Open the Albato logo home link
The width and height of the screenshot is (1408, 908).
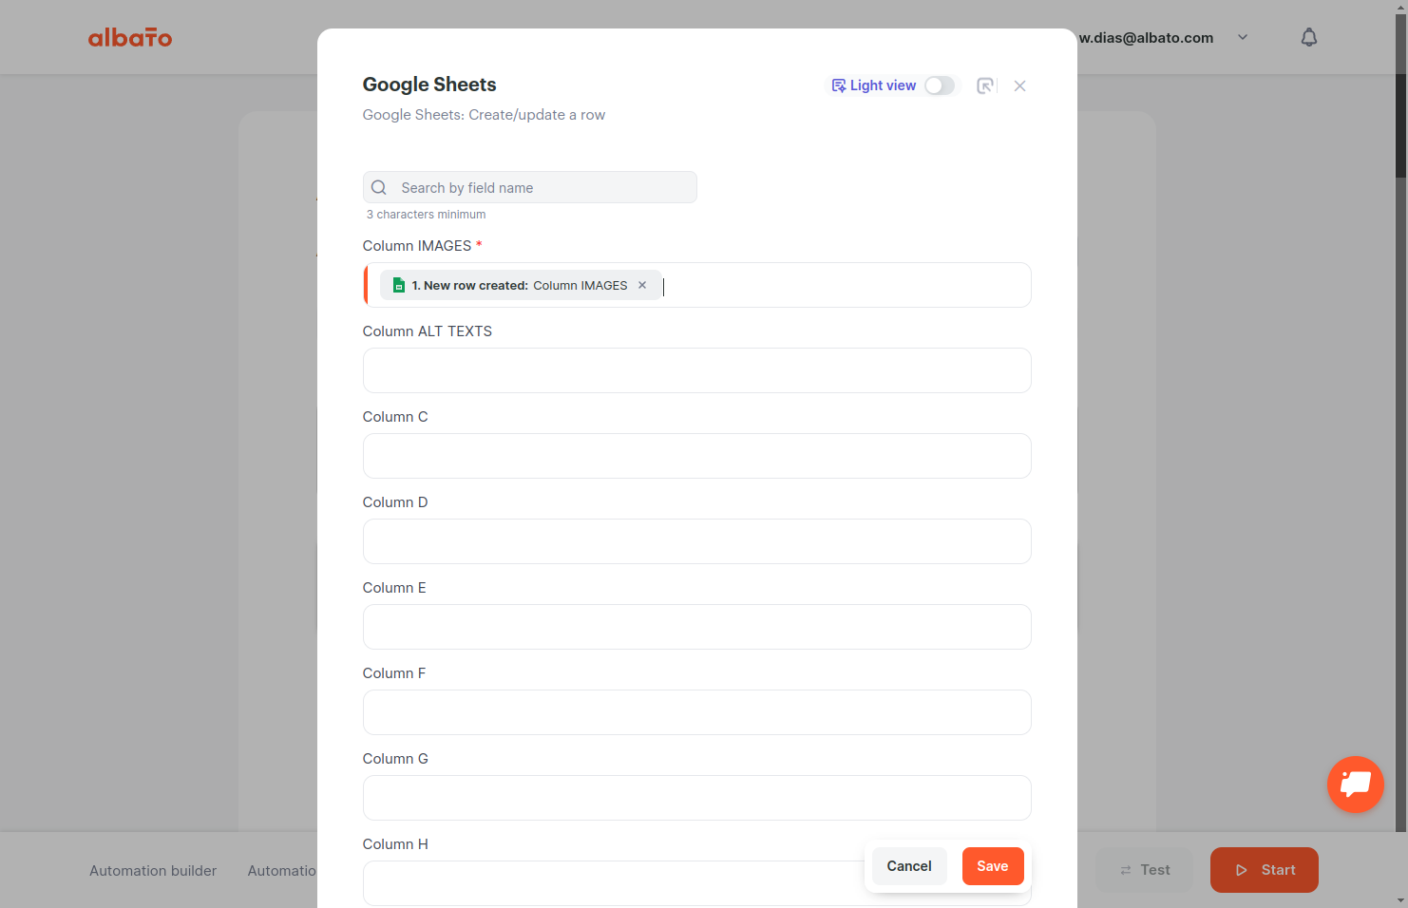(x=130, y=37)
